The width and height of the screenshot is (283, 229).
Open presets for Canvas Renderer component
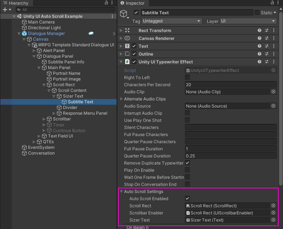point(267,38)
